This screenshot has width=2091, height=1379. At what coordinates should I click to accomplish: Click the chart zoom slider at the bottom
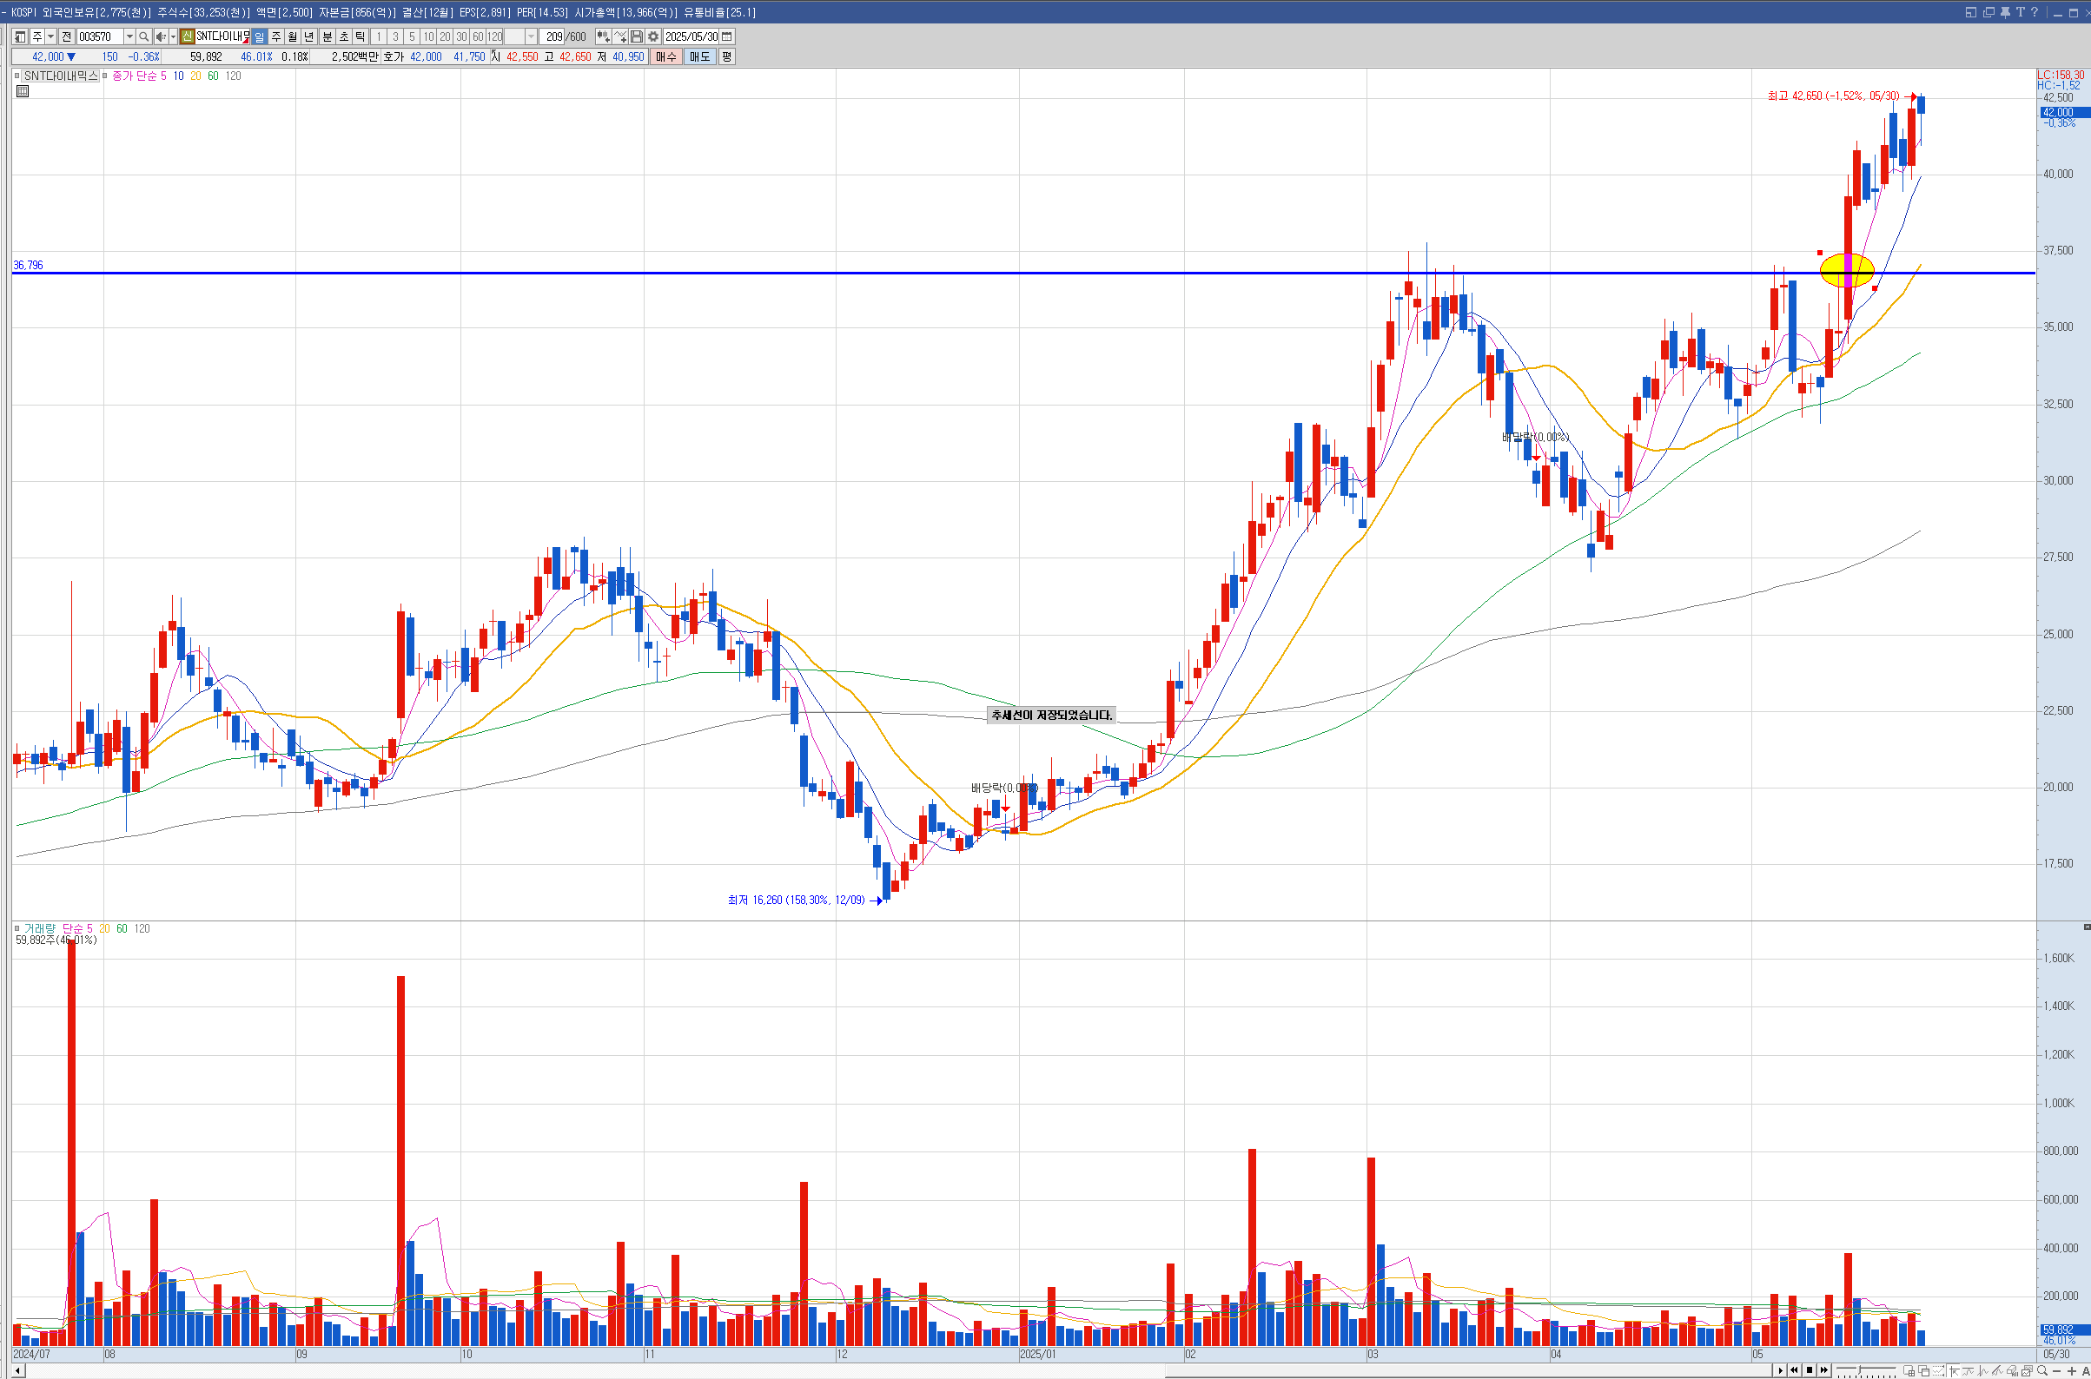[x=1860, y=1370]
